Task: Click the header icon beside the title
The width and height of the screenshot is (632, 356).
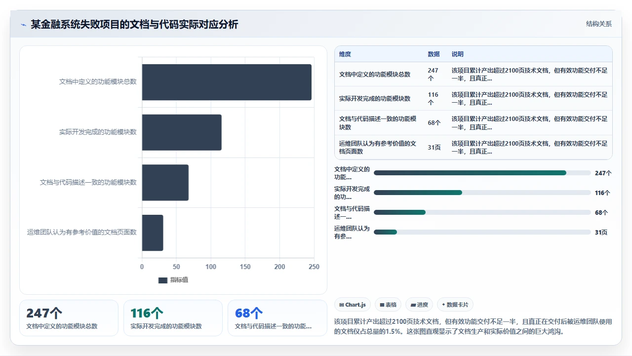Action: click(x=23, y=25)
